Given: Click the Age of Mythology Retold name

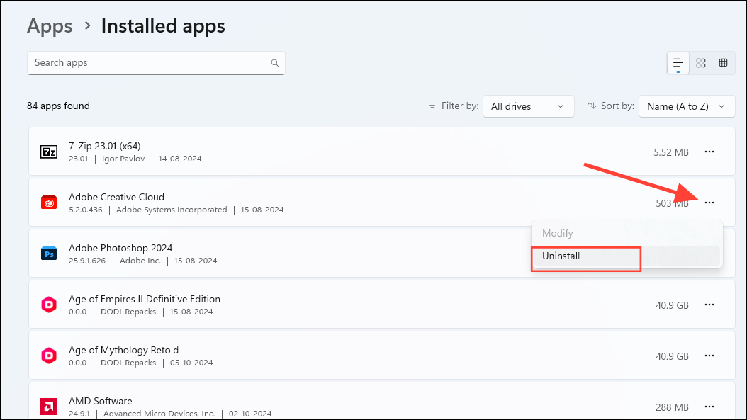Looking at the screenshot, I should [x=123, y=350].
